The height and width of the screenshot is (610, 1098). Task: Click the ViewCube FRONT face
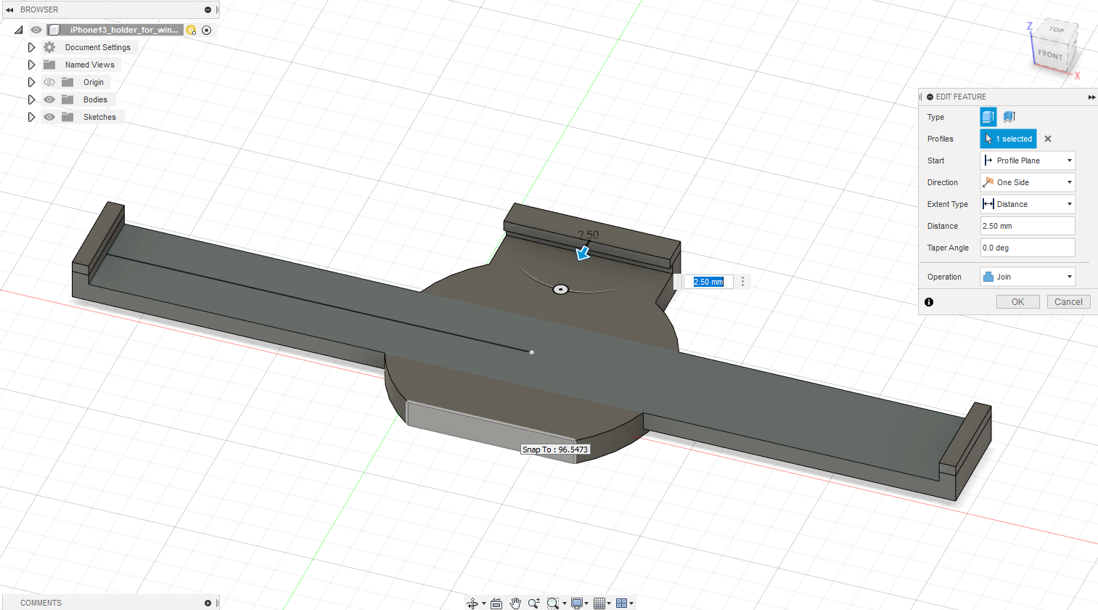1049,54
